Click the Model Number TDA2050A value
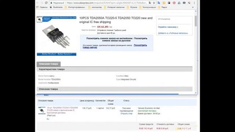The width and height of the screenshot is (235, 132). [56, 80]
